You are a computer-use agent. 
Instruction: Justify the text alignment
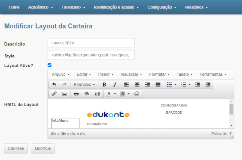(x=158, y=85)
